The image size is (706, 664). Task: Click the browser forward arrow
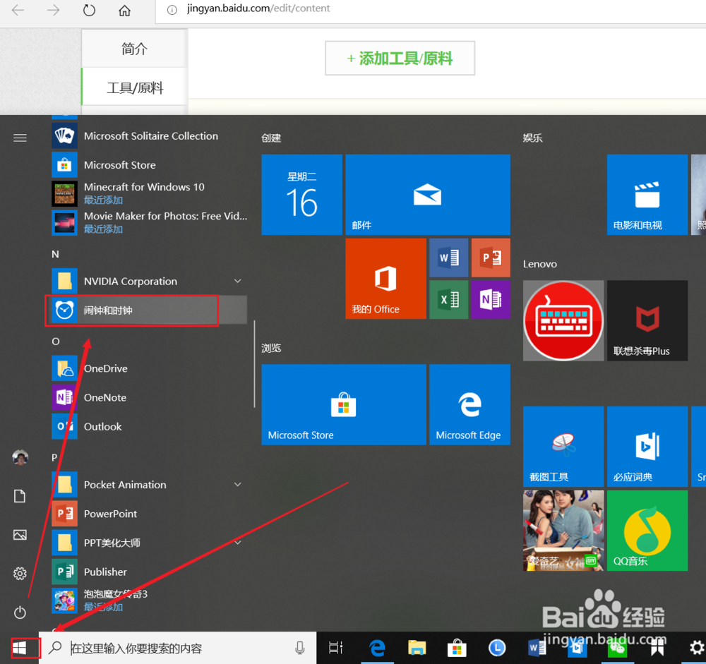click(x=53, y=10)
